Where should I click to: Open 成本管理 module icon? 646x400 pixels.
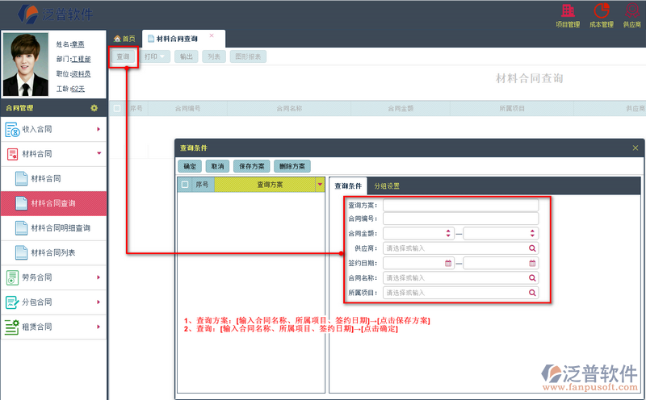(601, 10)
